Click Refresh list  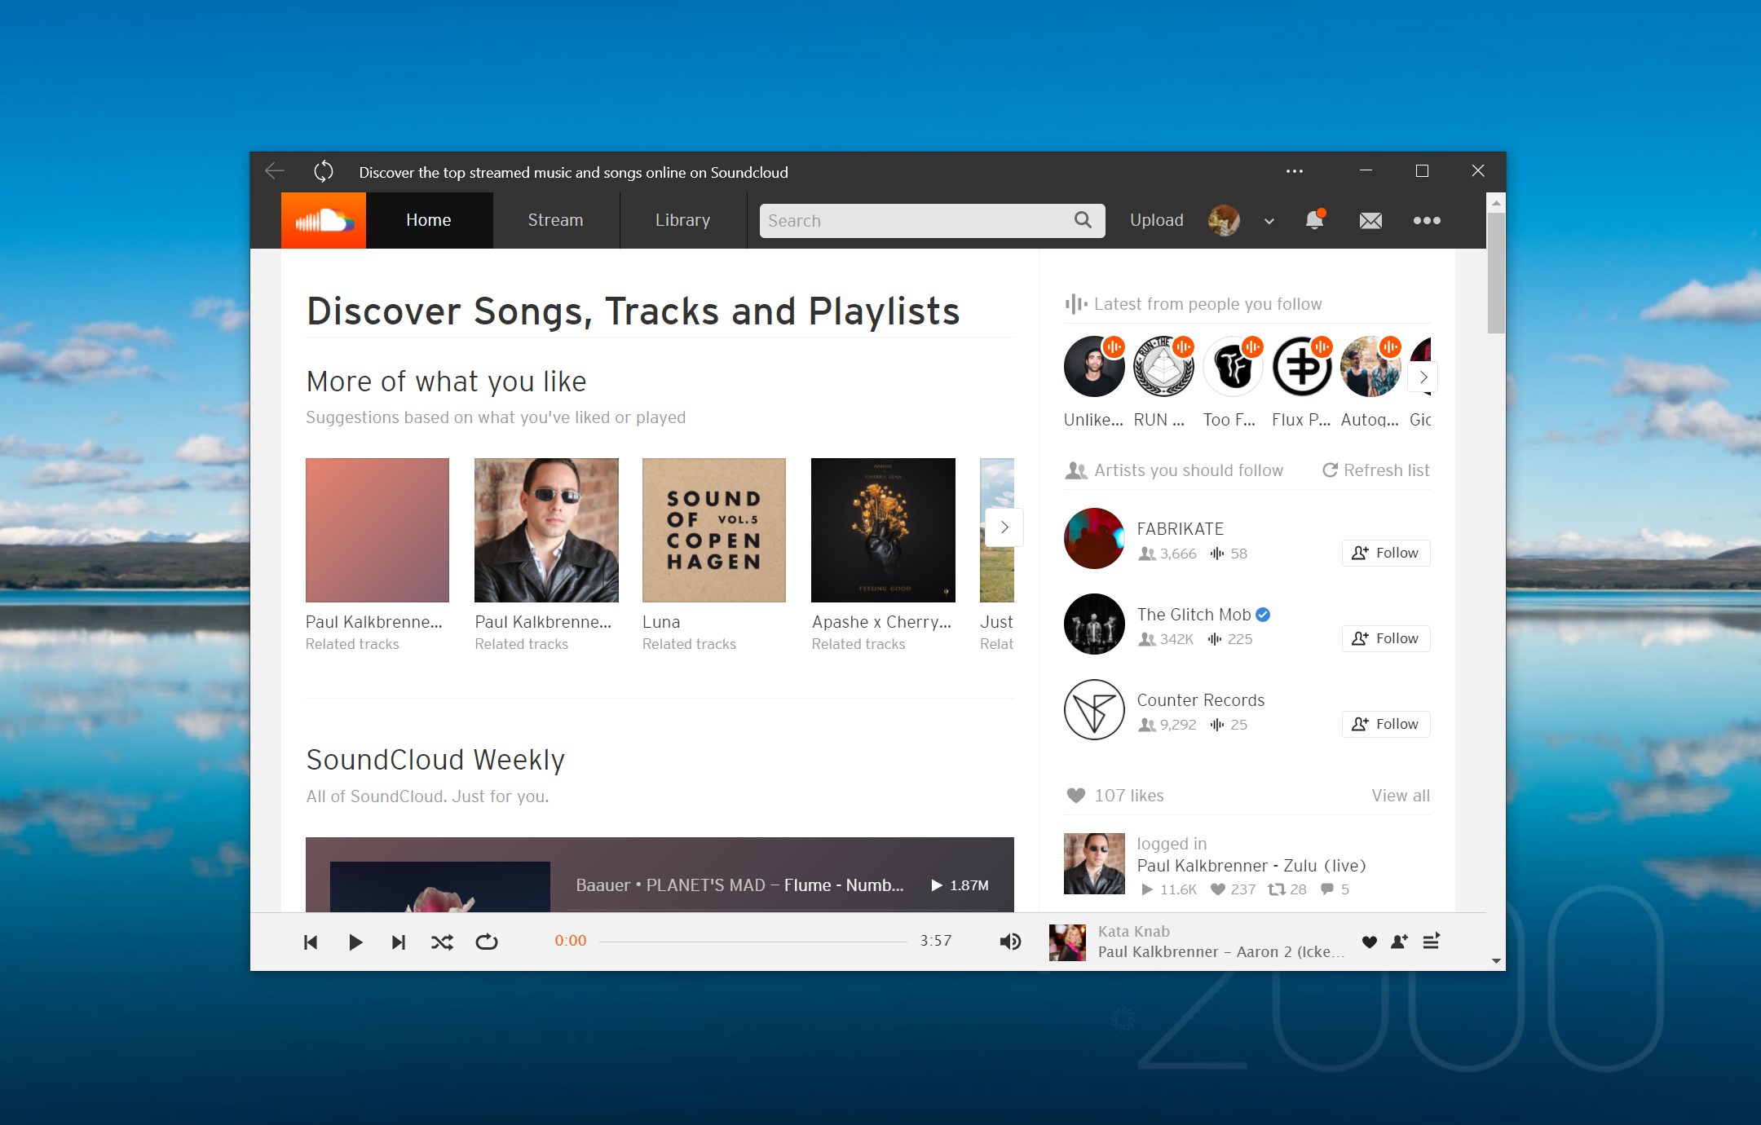[1376, 470]
